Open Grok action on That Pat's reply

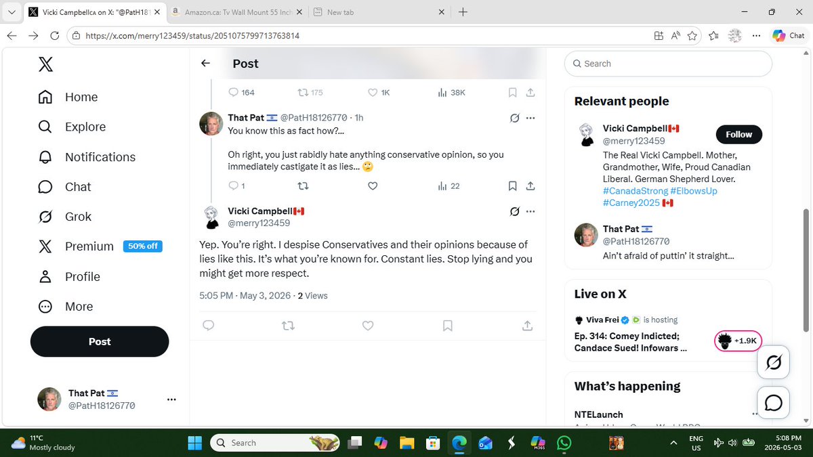point(514,118)
